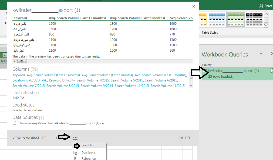Click preview scrollbar right arrow
The height and width of the screenshot is (160, 273).
coord(191,61)
